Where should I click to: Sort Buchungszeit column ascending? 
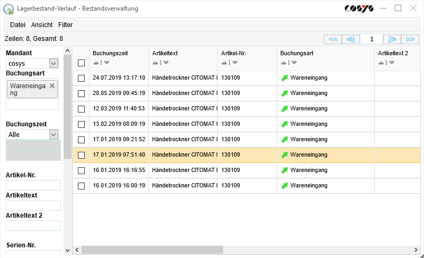(x=95, y=63)
